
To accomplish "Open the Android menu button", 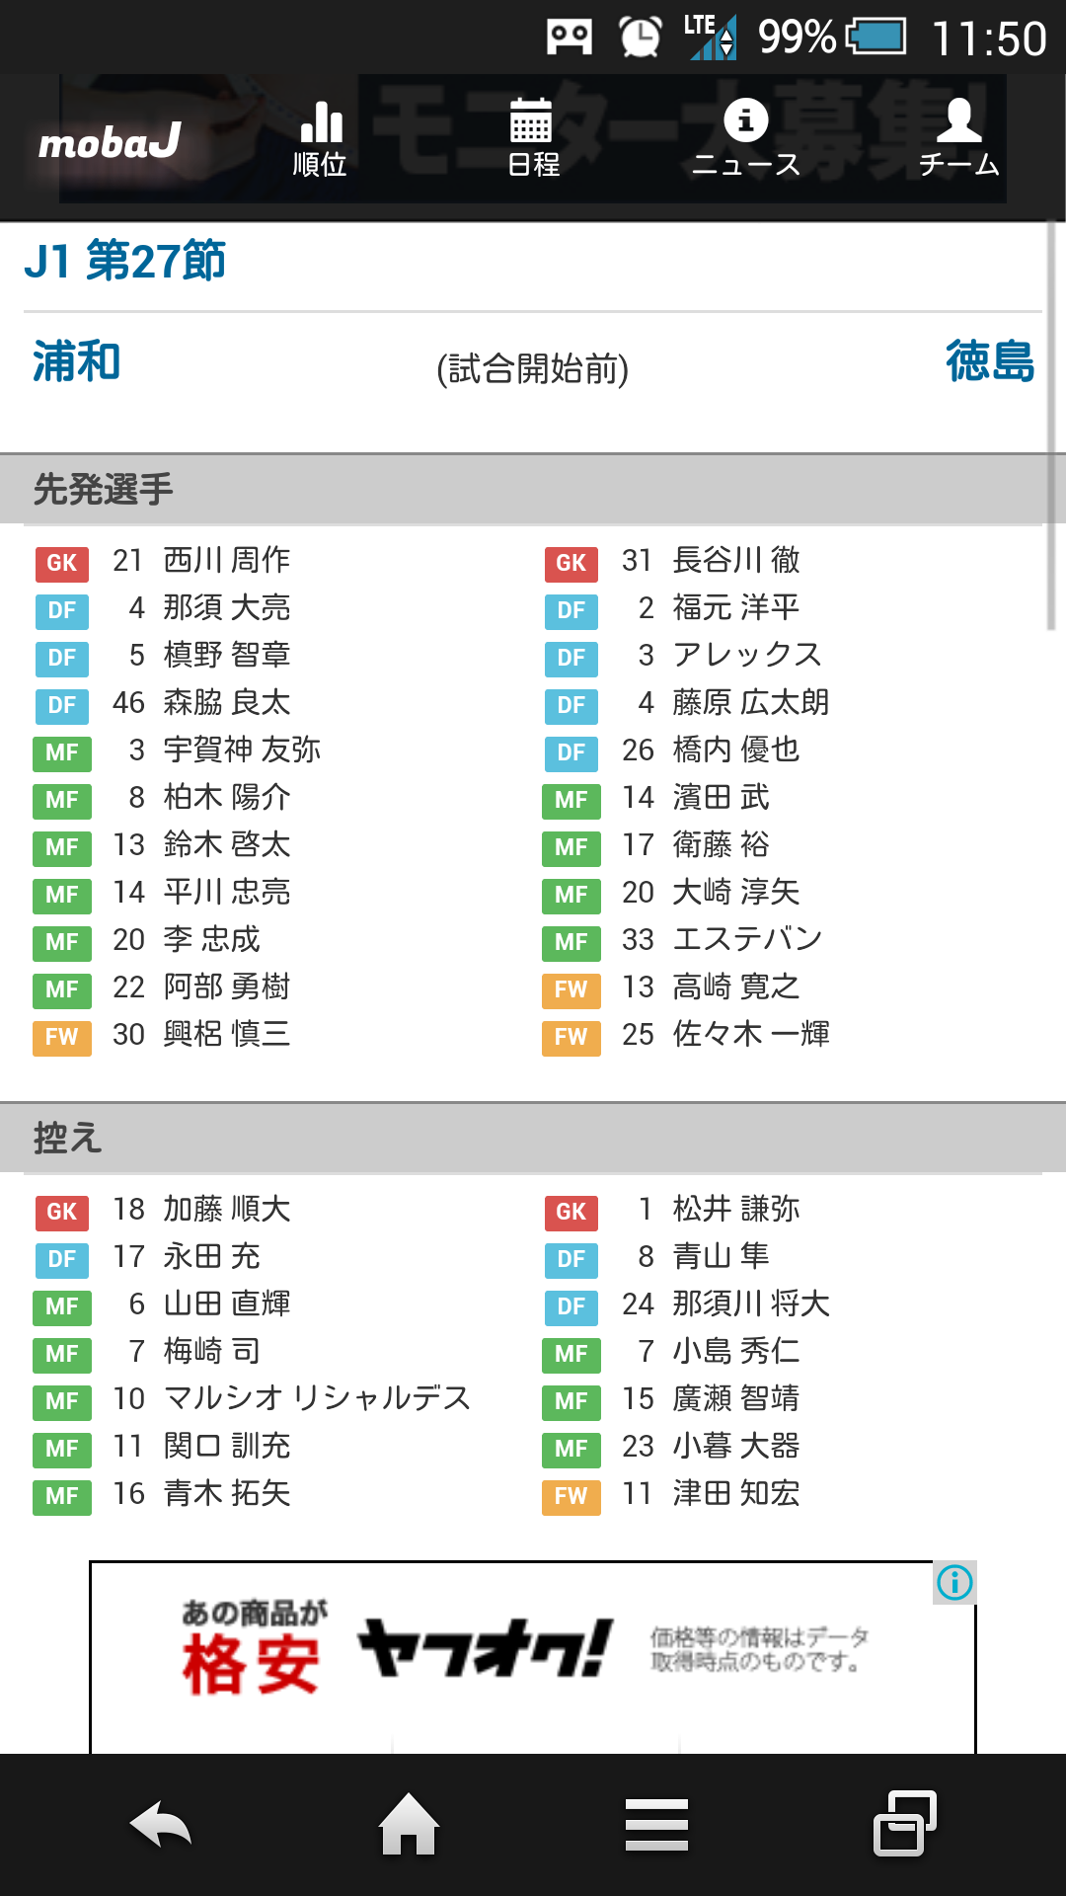I will pyautogui.click(x=656, y=1824).
